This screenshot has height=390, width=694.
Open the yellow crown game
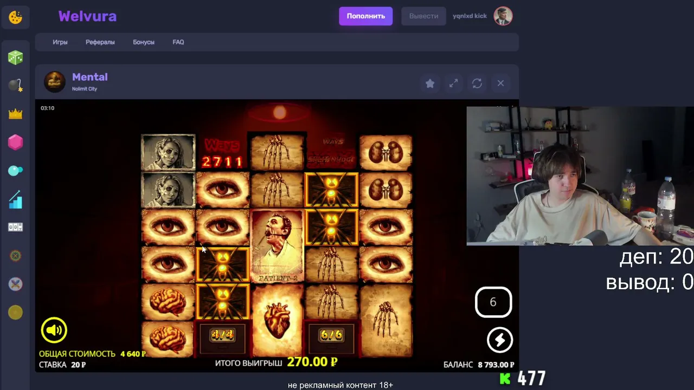click(15, 114)
